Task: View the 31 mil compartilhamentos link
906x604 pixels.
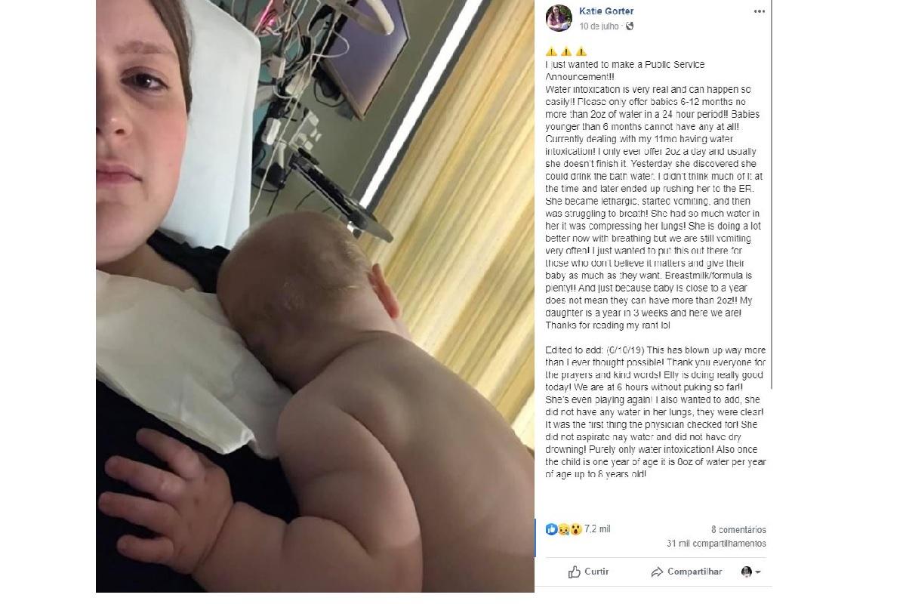Action: pos(716,544)
